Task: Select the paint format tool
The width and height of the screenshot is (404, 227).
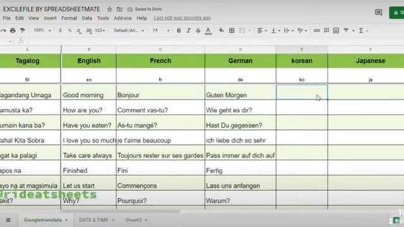Action: tap(23, 31)
